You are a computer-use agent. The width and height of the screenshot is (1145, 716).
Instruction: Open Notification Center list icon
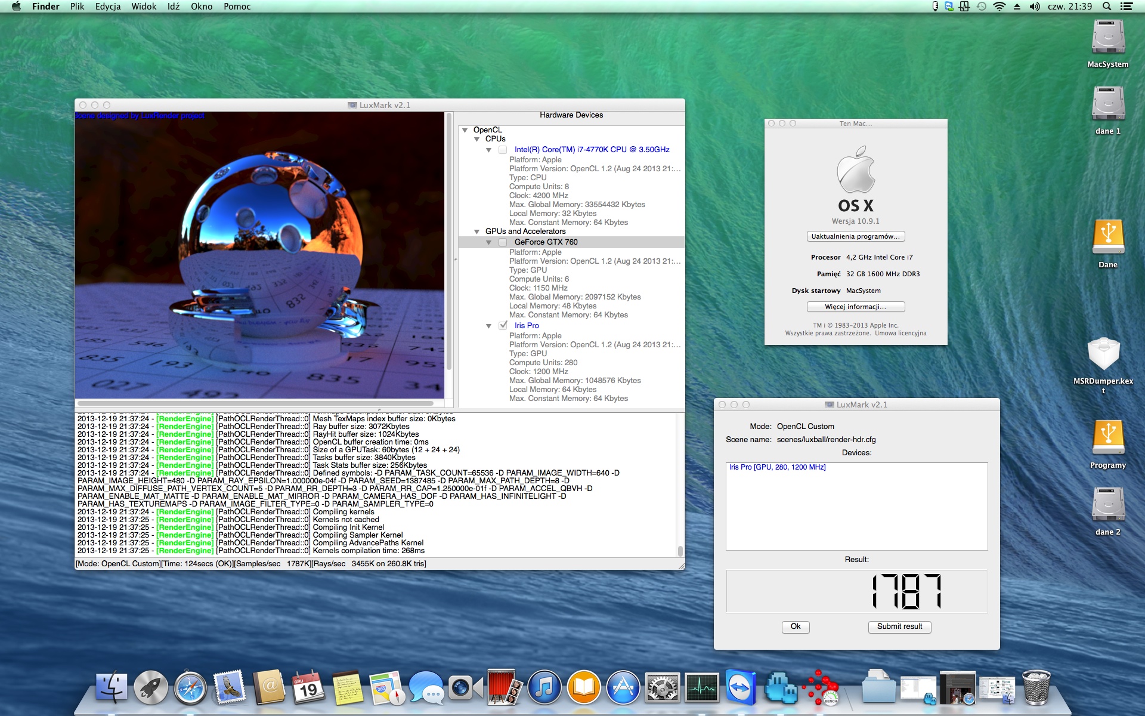pos(1126,7)
